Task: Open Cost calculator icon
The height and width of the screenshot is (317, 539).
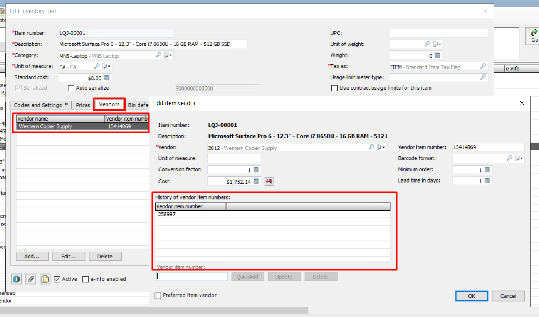Action: pos(256,181)
